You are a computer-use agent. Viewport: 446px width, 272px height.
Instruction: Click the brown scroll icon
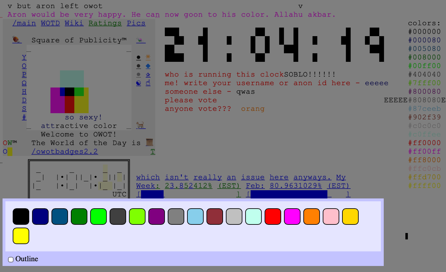150,142
